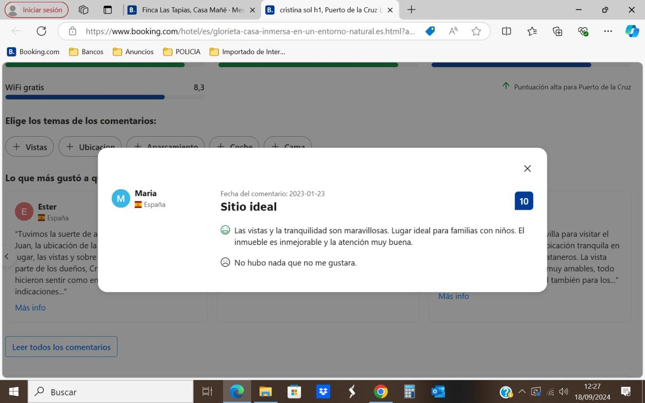The width and height of the screenshot is (645, 403).
Task: Click Leer todos los comentarios button
Action: click(x=61, y=347)
